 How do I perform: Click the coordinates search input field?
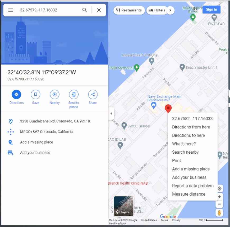(49, 10)
